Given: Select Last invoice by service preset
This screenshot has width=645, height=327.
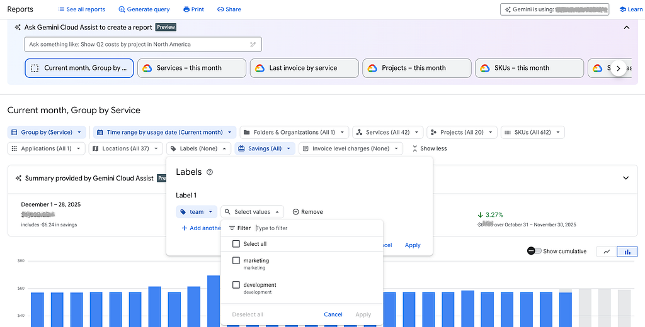Looking at the screenshot, I should pyautogui.click(x=304, y=68).
